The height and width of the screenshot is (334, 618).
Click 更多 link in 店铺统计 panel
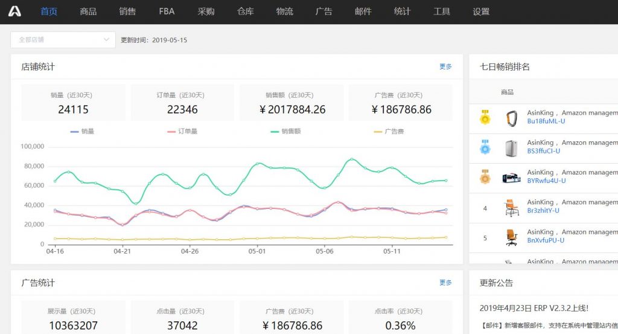coord(445,67)
